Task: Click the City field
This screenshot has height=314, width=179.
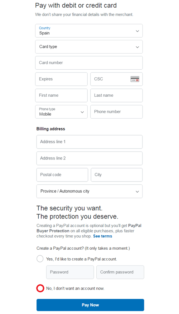Action: pyautogui.click(x=117, y=175)
